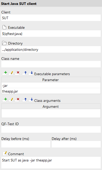Focus the Class name input field

[51, 64]
